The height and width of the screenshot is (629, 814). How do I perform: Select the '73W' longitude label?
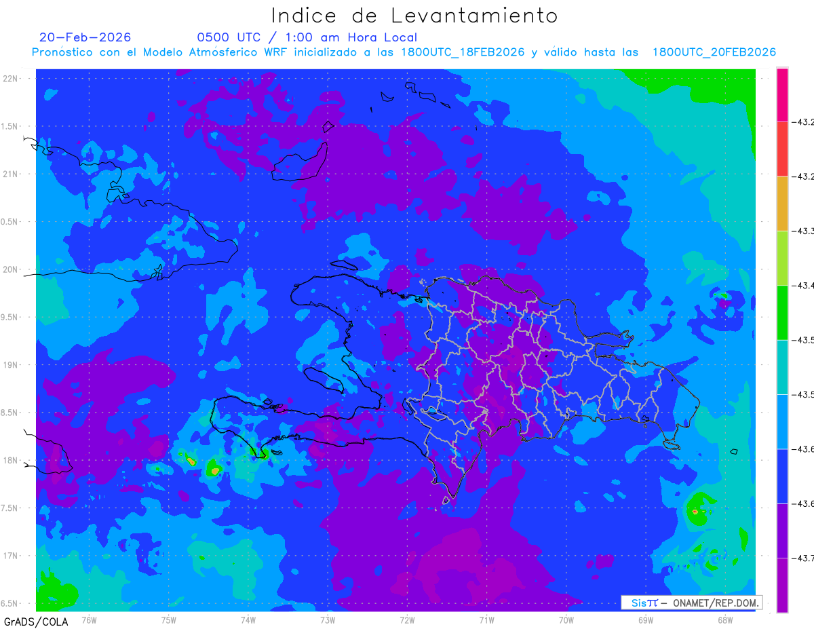pyautogui.click(x=328, y=619)
